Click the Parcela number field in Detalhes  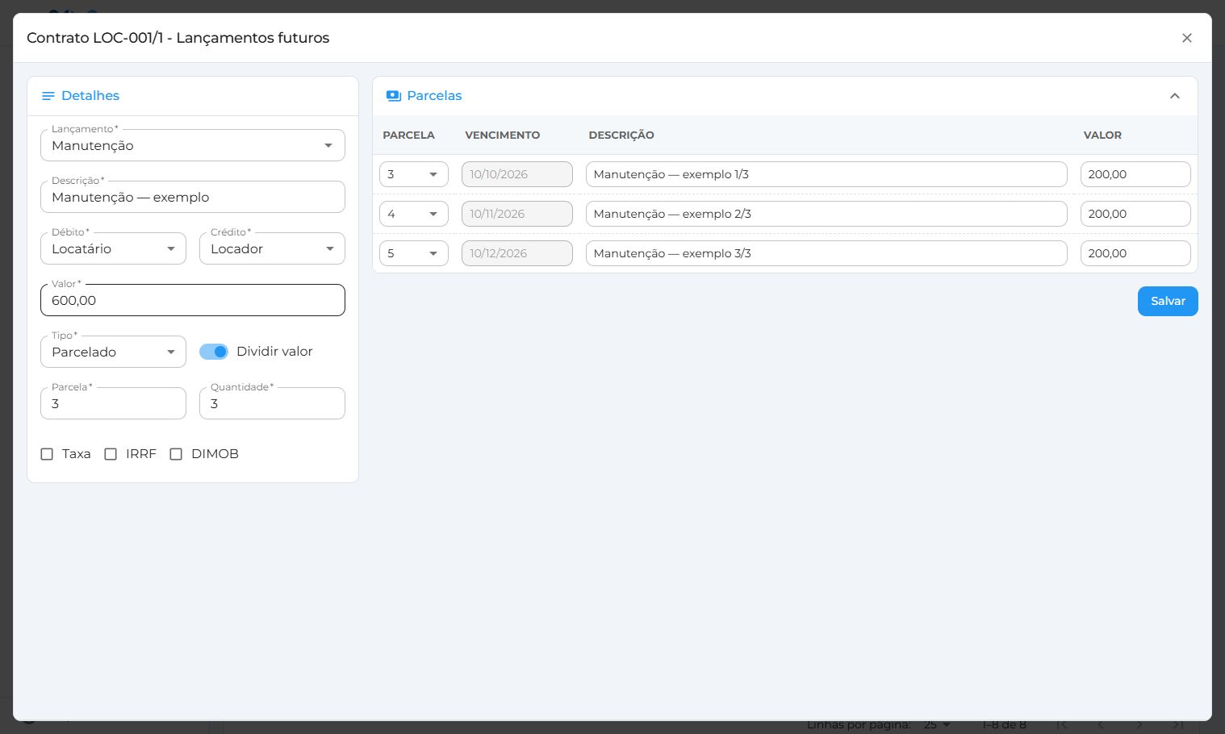click(113, 403)
